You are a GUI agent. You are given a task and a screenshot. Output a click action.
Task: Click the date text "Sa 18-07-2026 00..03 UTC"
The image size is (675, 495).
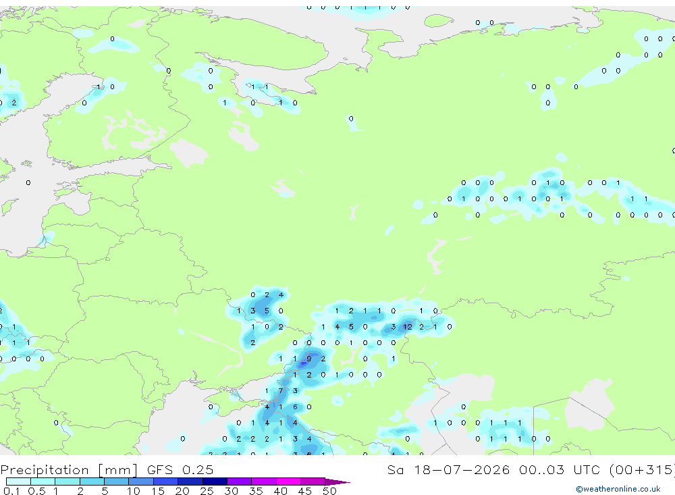[x=494, y=469]
